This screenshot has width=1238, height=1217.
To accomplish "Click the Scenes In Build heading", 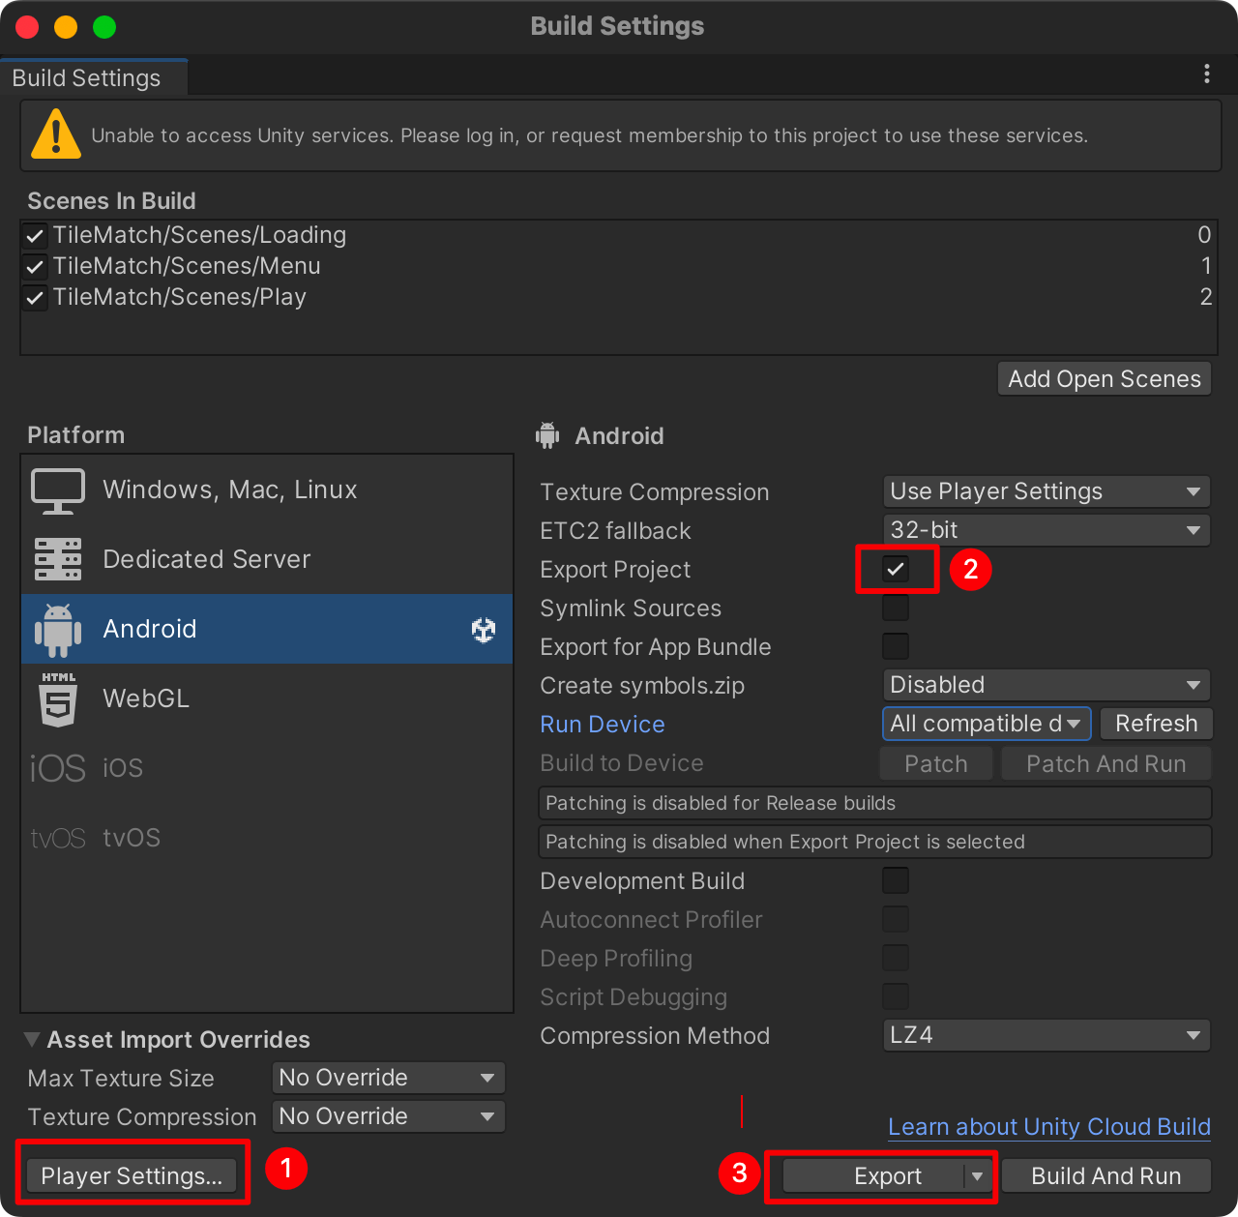I will (x=111, y=201).
